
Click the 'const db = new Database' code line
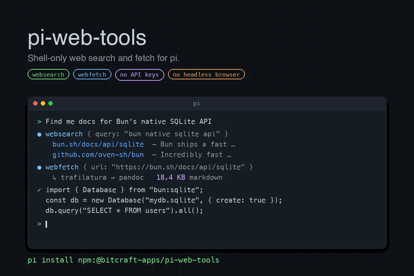pos(164,200)
